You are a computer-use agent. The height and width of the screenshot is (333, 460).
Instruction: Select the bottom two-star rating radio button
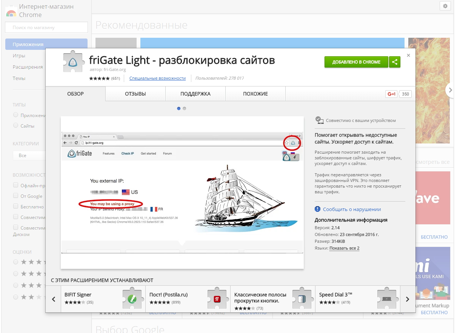point(15,297)
